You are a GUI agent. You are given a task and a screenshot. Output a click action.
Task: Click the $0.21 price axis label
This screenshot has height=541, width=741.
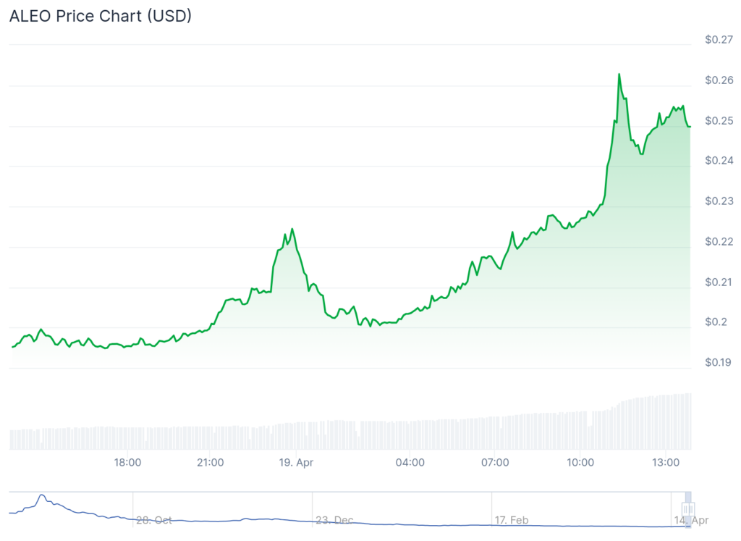click(719, 282)
